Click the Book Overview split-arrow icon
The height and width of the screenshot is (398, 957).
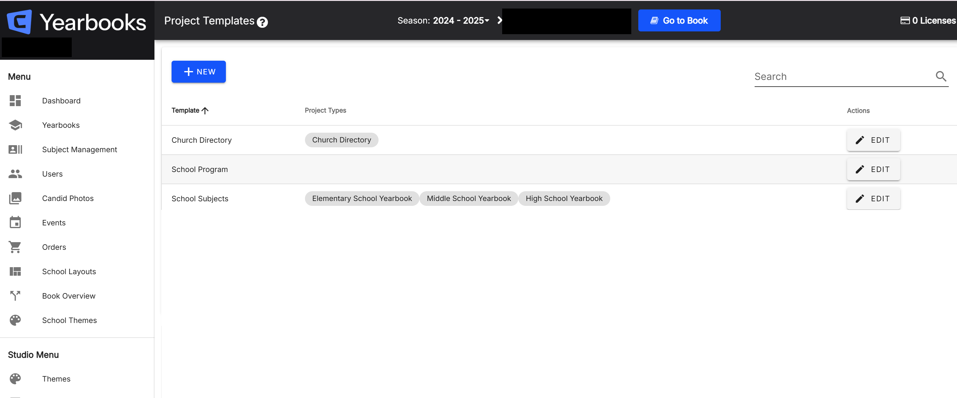pyautogui.click(x=15, y=296)
